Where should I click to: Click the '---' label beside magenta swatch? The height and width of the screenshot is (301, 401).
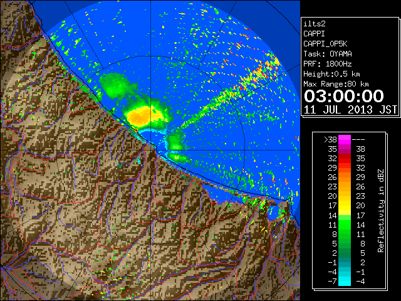click(358, 140)
